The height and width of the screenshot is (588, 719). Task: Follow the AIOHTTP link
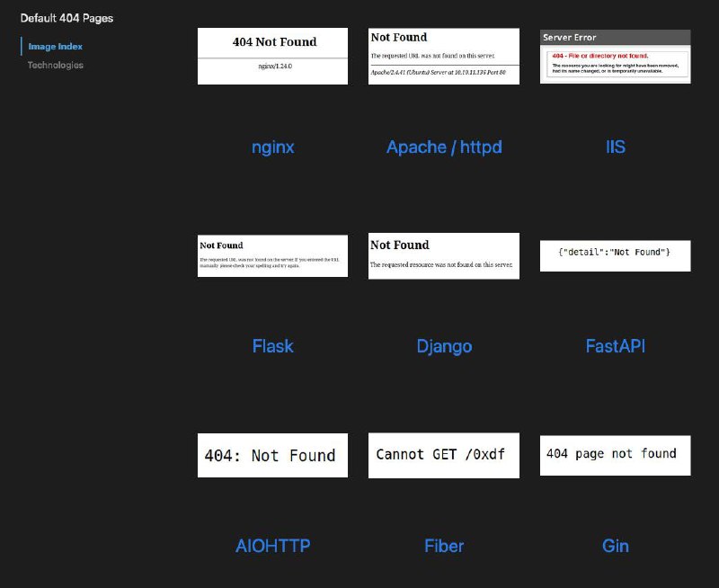(273, 546)
